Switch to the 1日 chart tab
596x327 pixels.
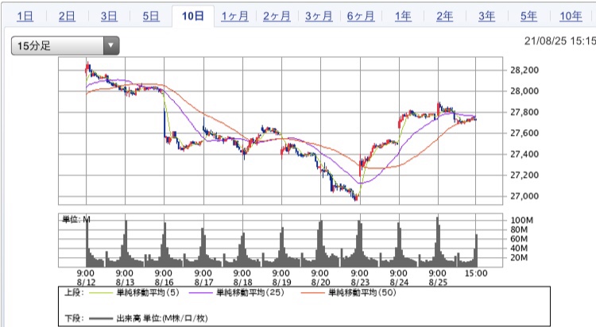(25, 17)
